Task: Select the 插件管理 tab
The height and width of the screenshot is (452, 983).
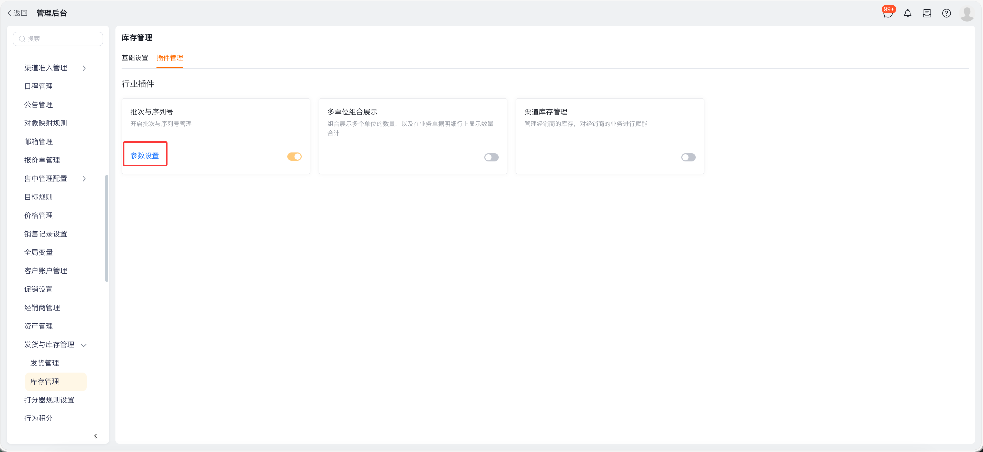Action: [169, 58]
